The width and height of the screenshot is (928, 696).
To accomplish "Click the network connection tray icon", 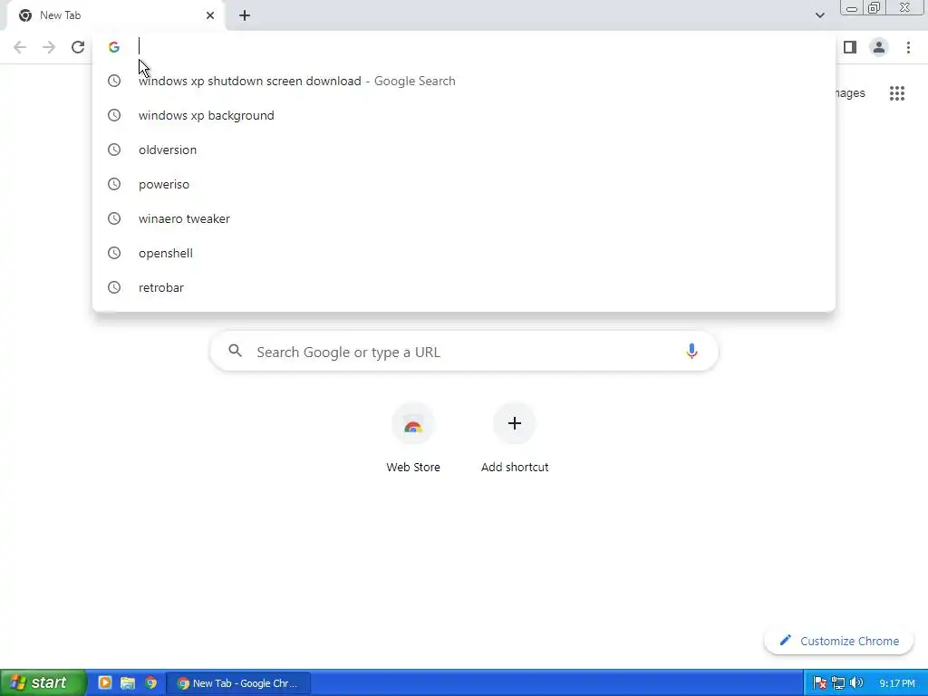I will 838,683.
